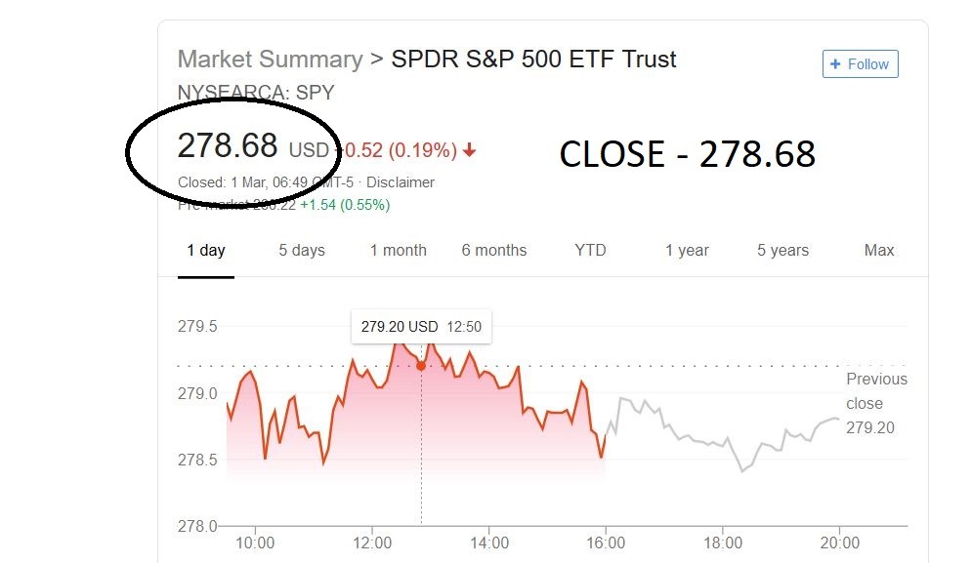971x563 pixels.
Task: Open the Disclaimer link
Action: [401, 182]
